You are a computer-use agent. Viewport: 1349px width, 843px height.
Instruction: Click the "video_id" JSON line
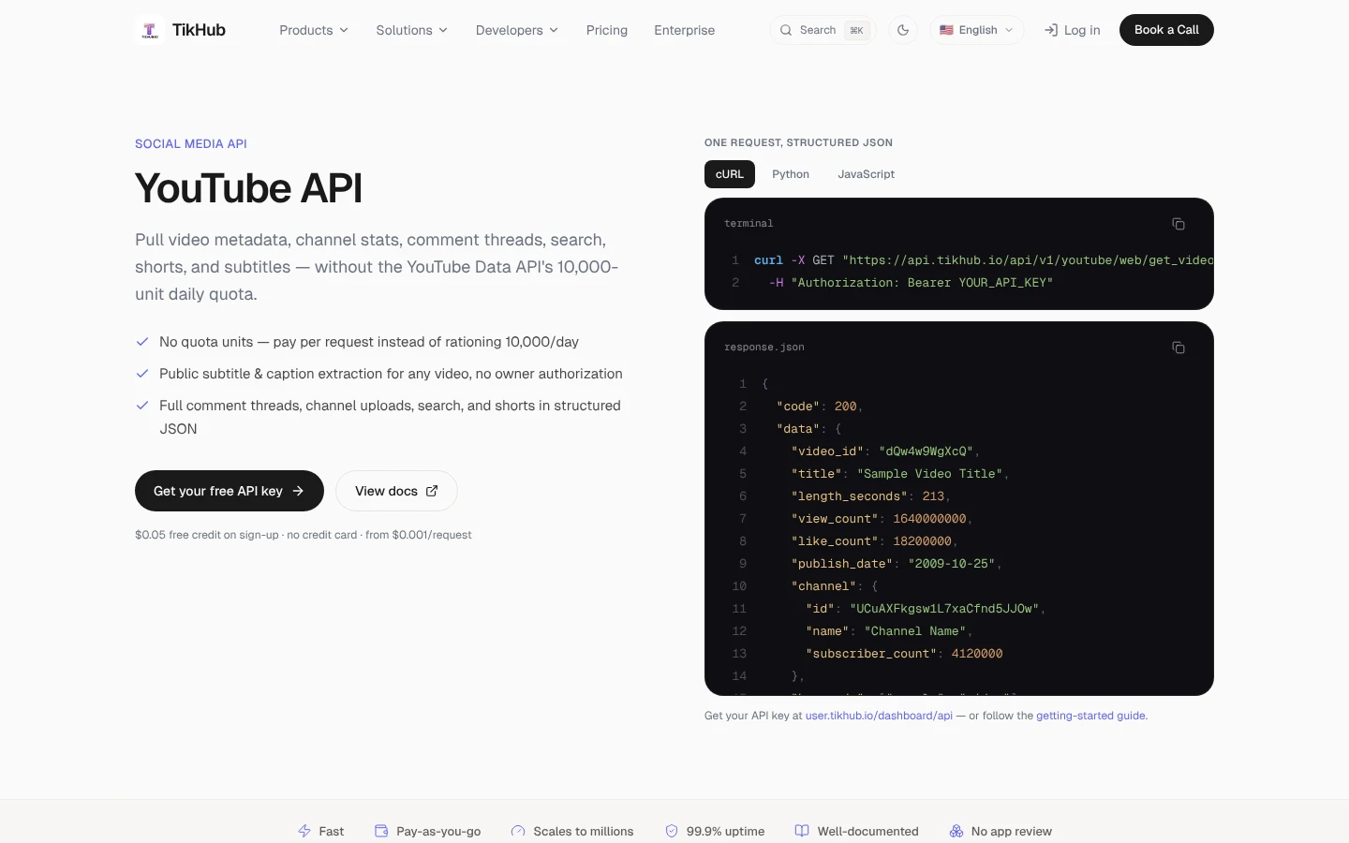[x=885, y=451]
